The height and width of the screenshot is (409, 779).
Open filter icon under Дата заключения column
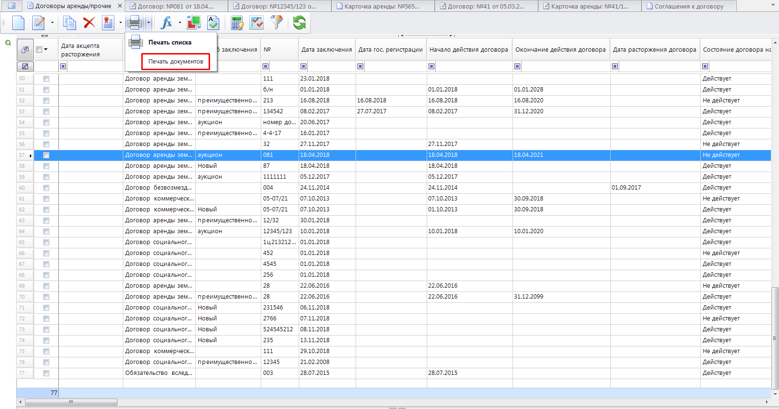tap(303, 66)
